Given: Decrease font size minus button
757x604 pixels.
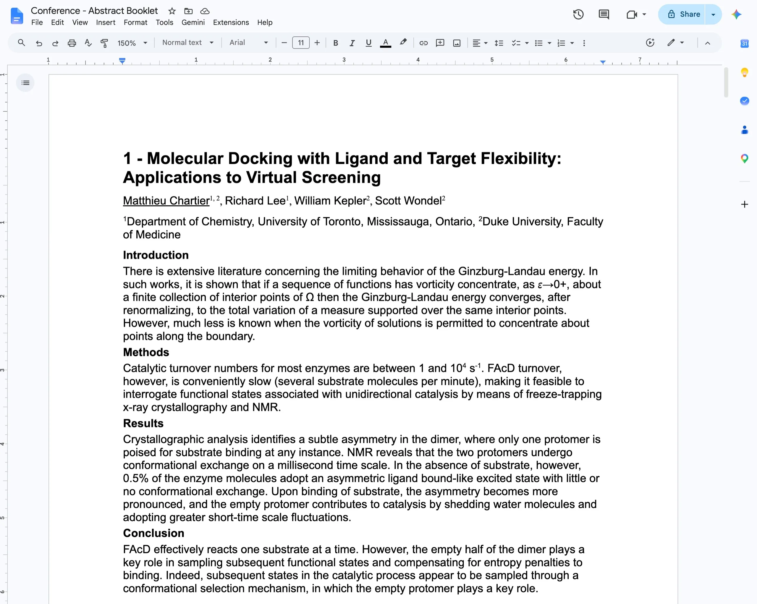Looking at the screenshot, I should pyautogui.click(x=284, y=43).
